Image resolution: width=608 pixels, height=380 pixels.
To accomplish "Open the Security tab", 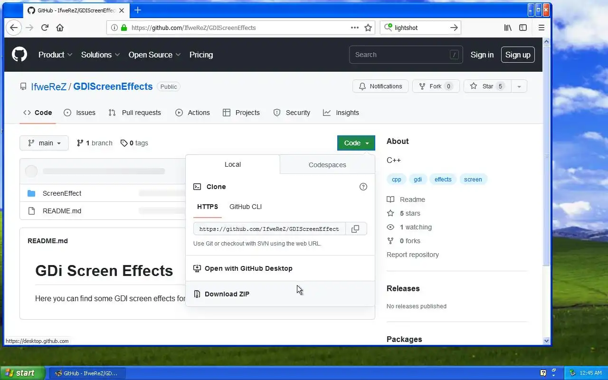I will (292, 113).
